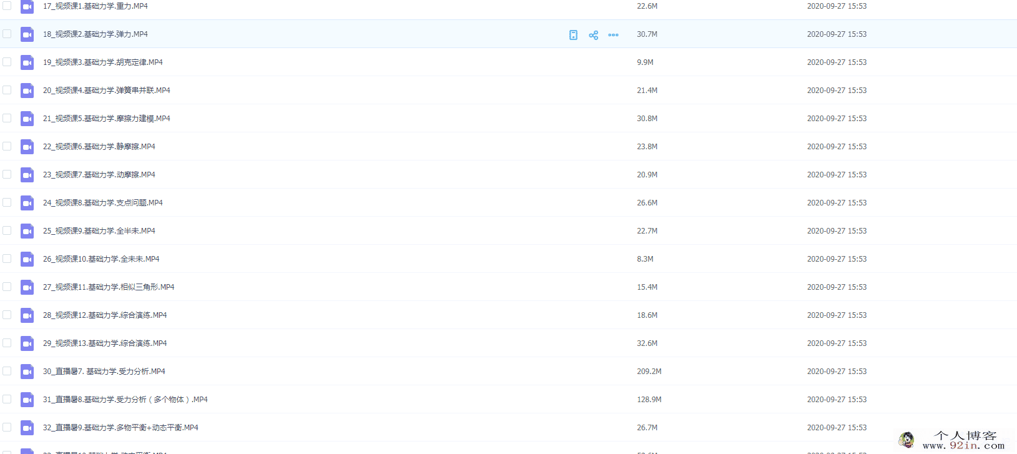Open file 21_视频课5.基础力学.摩擦力建模.MP4

(107, 119)
